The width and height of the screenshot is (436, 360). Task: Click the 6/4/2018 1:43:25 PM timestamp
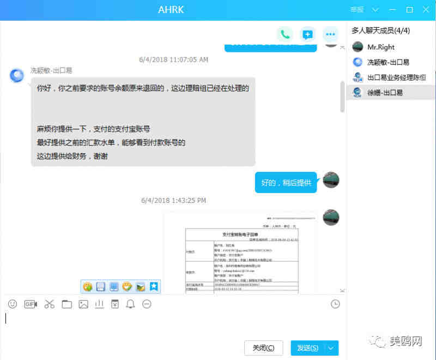pos(173,200)
